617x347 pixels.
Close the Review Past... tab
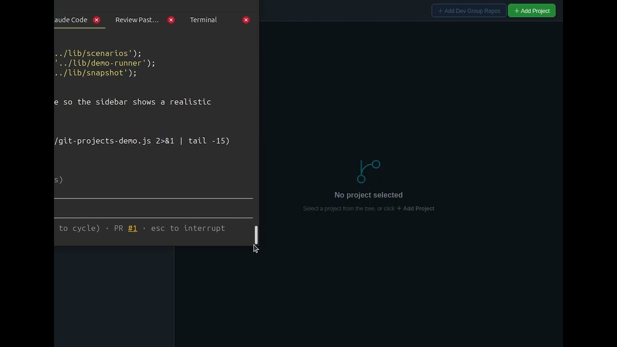coord(171,20)
